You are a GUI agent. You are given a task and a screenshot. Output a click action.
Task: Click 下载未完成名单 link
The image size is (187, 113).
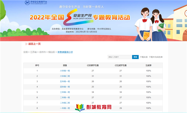pyautogui.click(x=156, y=57)
